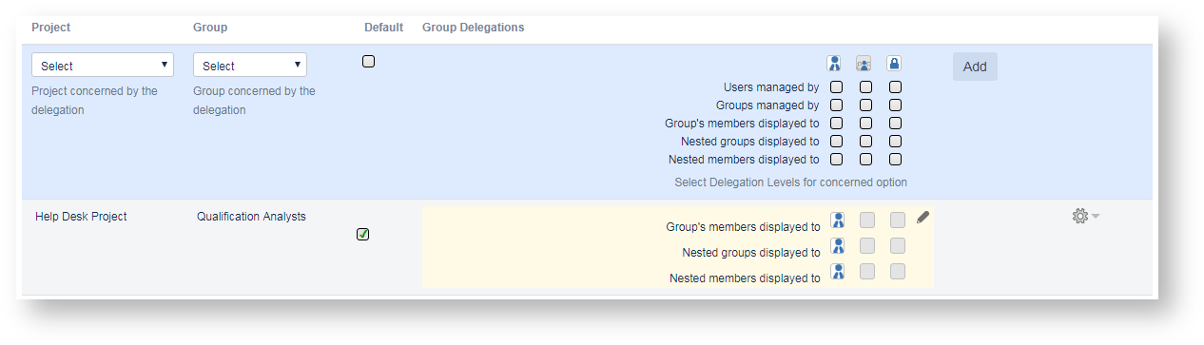The image size is (1204, 345).
Task: Click the Add button
Action: point(975,67)
